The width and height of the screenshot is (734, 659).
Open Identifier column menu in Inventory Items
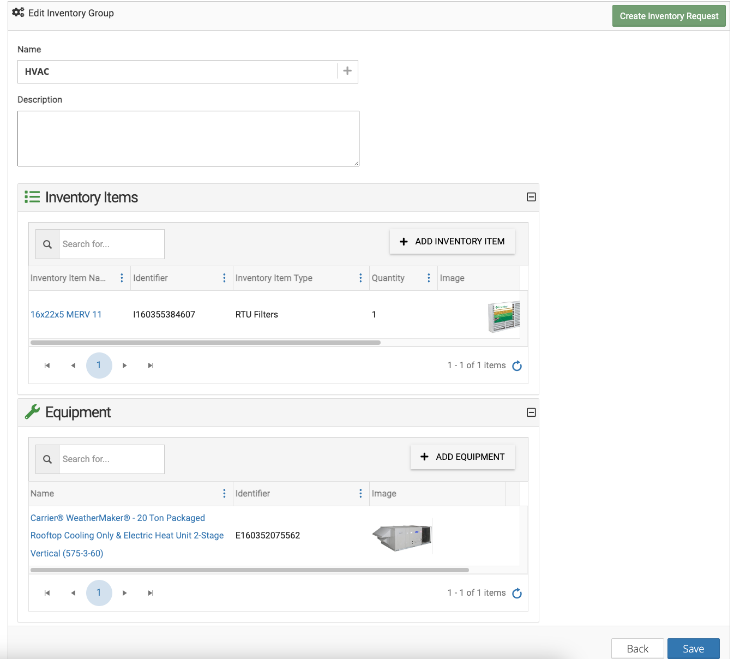224,278
